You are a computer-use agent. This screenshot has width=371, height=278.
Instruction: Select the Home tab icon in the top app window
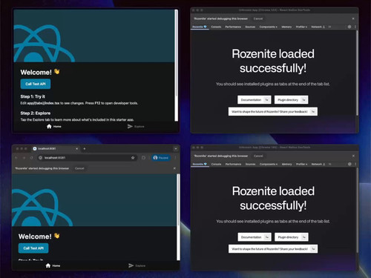pos(49,126)
